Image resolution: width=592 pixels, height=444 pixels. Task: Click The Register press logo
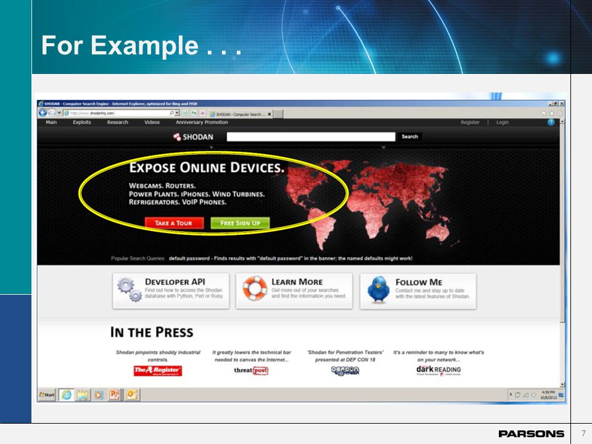pyautogui.click(x=158, y=371)
